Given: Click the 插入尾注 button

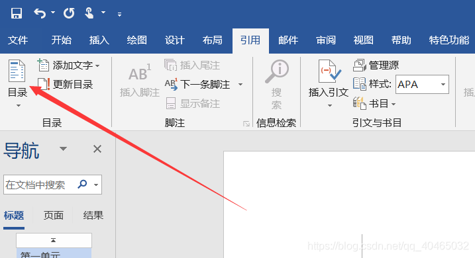Looking at the screenshot, I should [x=191, y=65].
